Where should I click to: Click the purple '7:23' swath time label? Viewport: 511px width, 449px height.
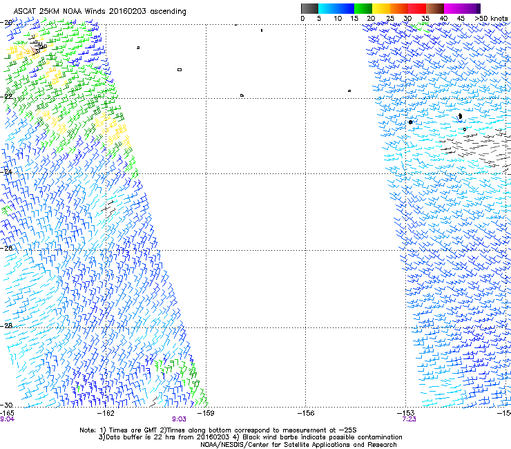click(409, 419)
